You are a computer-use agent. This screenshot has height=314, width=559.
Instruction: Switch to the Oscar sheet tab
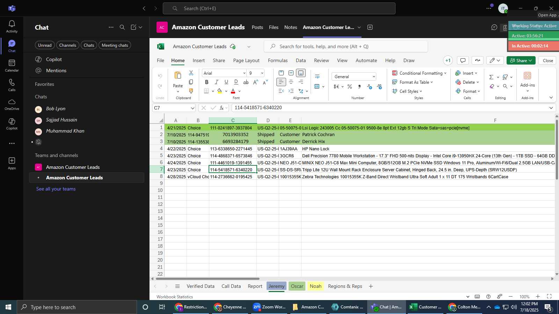pos(297,286)
